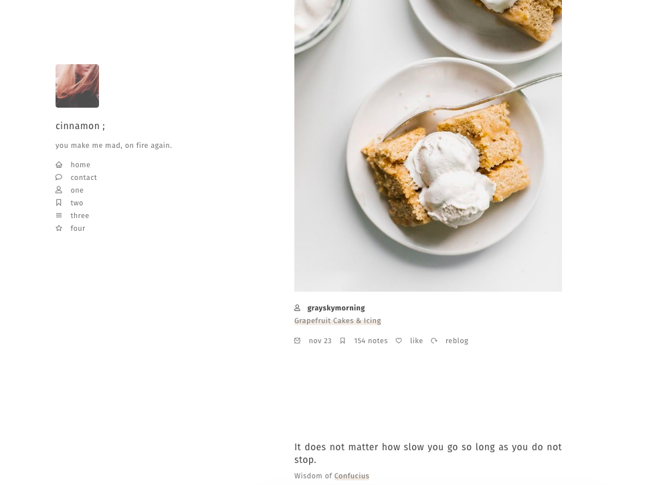Go to the three page link
This screenshot has height=485, width=669.
click(x=80, y=215)
